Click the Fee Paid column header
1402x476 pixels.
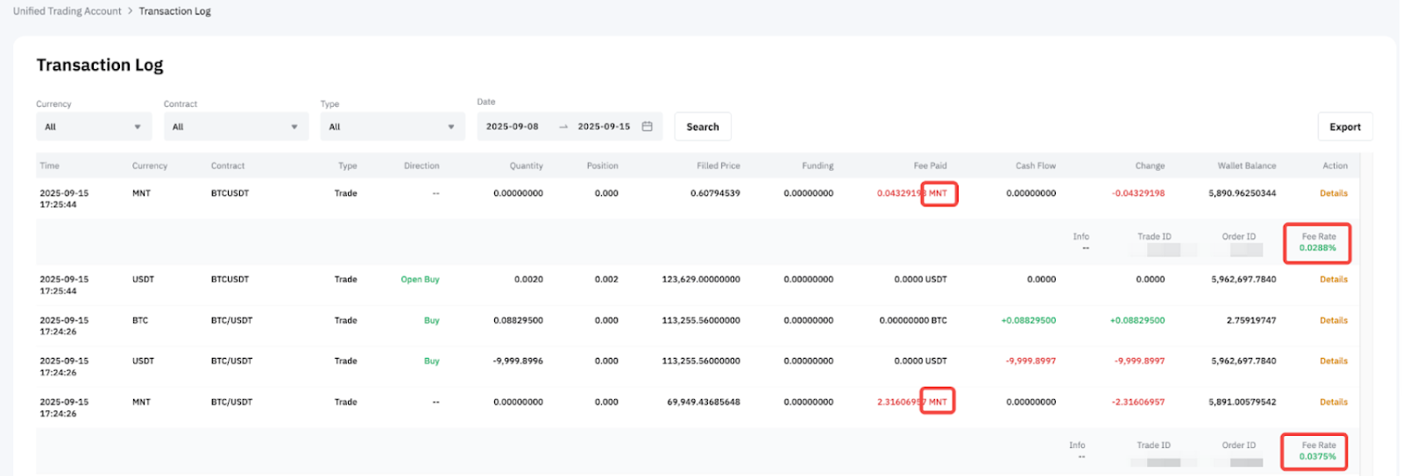(930, 165)
